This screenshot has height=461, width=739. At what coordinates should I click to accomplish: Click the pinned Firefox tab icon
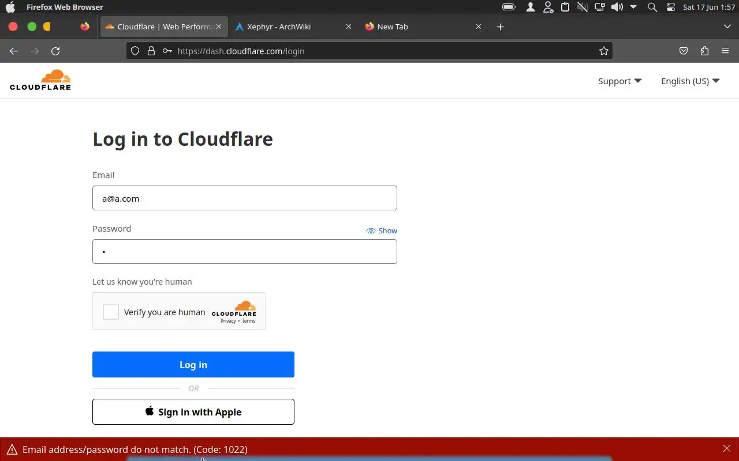(85, 27)
